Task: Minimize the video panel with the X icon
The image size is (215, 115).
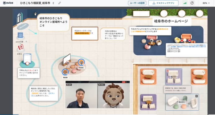Action: click(x=127, y=82)
